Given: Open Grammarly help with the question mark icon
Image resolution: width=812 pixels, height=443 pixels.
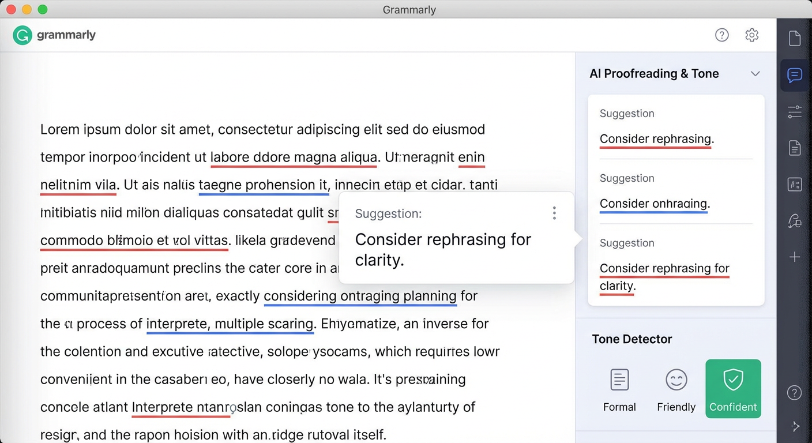Looking at the screenshot, I should 721,35.
